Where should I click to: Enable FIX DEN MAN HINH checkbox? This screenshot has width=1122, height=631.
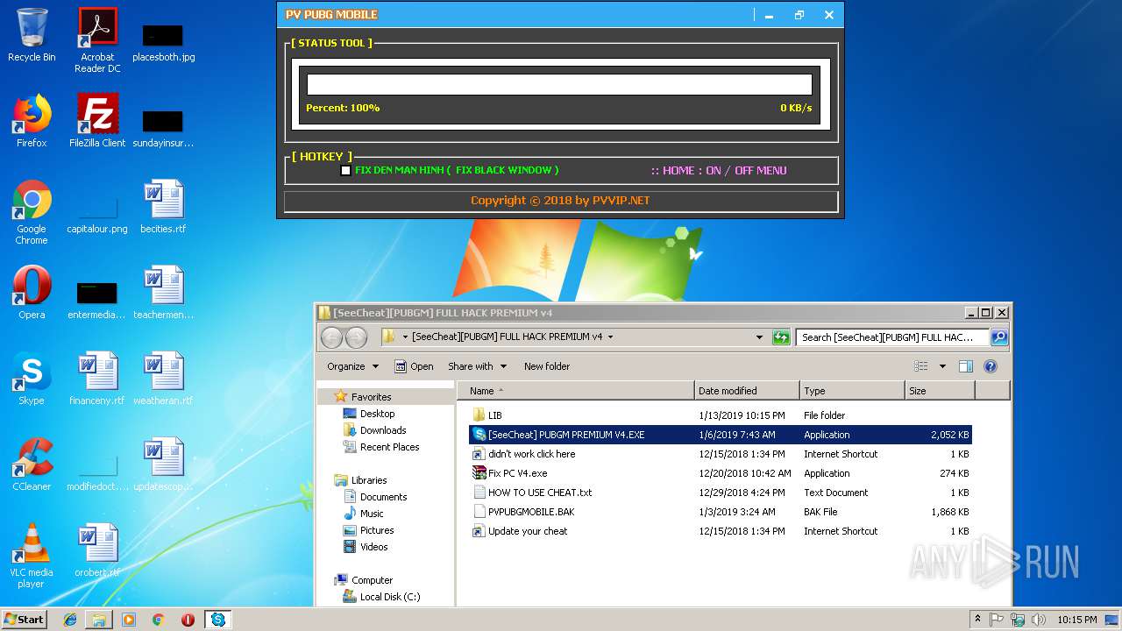(346, 170)
